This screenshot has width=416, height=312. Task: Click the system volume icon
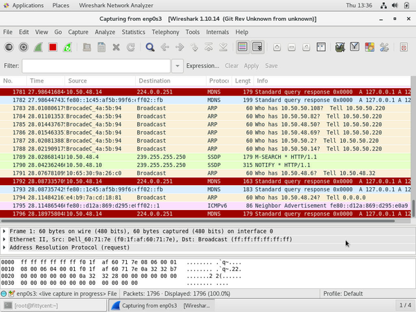click(x=395, y=6)
